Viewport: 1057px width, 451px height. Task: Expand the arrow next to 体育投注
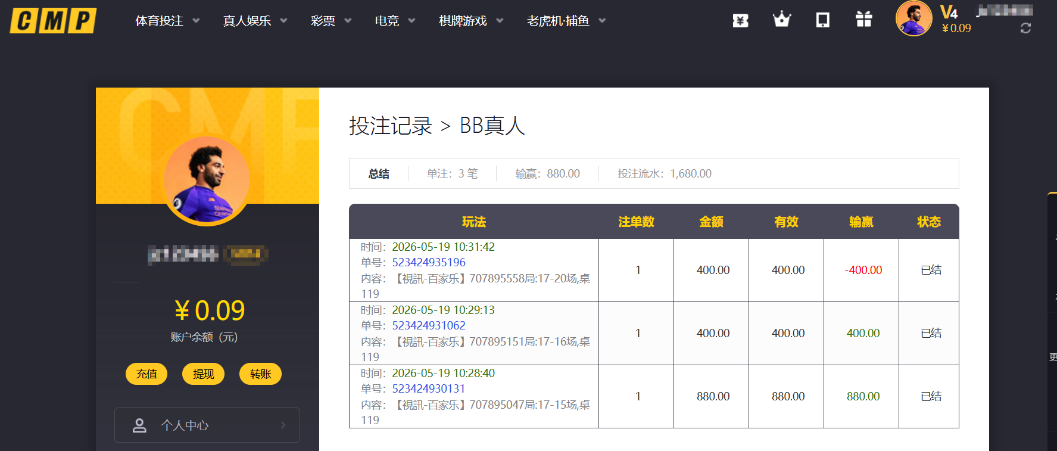pos(196,21)
